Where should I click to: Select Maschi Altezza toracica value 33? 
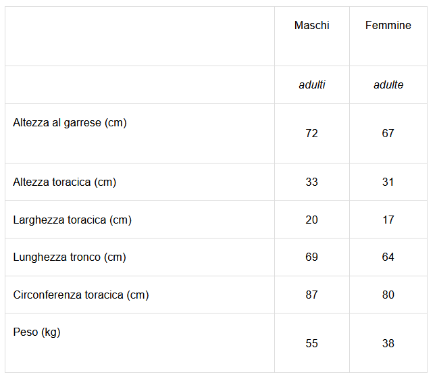coord(311,182)
